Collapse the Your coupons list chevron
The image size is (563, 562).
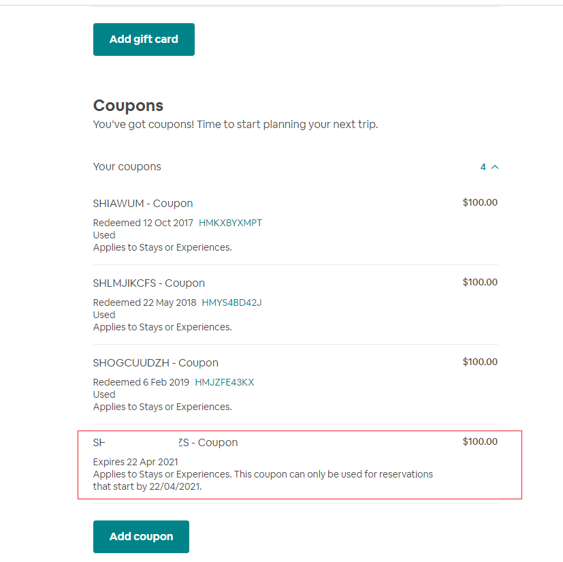pyautogui.click(x=495, y=167)
